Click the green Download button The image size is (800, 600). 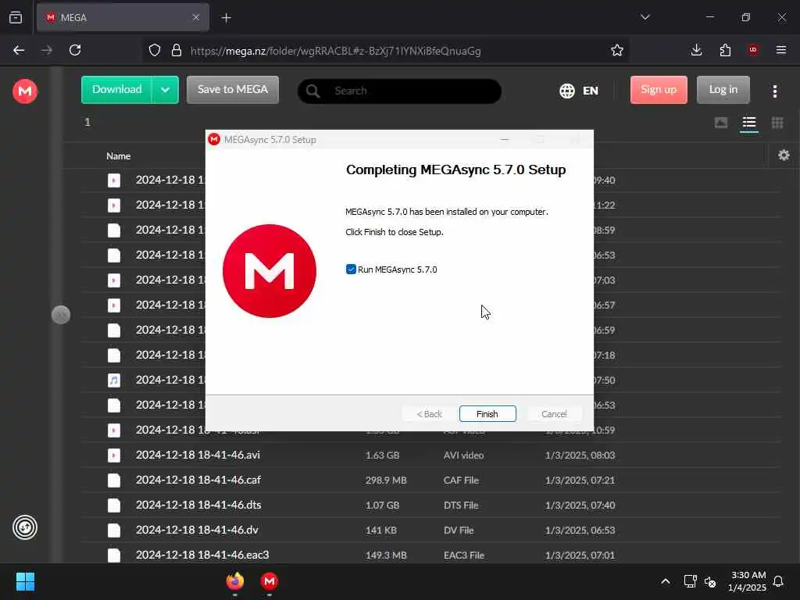coord(117,90)
